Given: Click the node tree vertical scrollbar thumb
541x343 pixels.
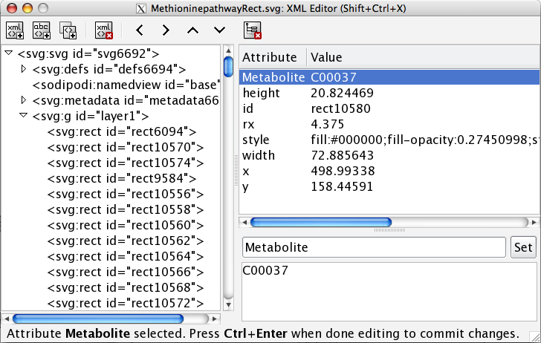Looking at the screenshot, I should point(228,67).
